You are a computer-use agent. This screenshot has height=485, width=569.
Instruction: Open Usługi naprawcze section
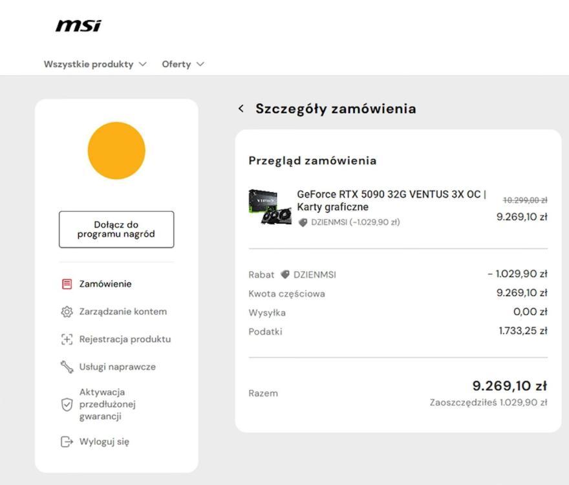(117, 367)
